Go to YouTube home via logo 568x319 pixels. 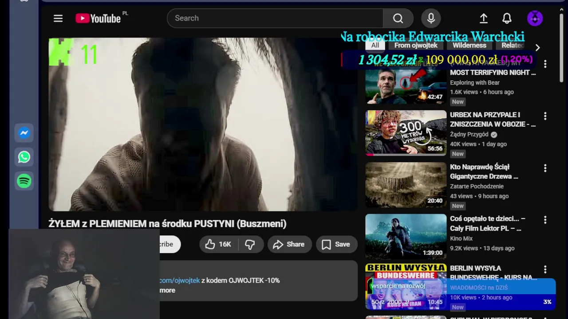[98, 18]
